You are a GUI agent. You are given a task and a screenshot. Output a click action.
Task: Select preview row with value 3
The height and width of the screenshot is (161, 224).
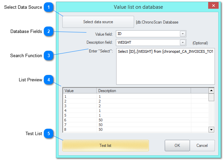tap(135, 106)
